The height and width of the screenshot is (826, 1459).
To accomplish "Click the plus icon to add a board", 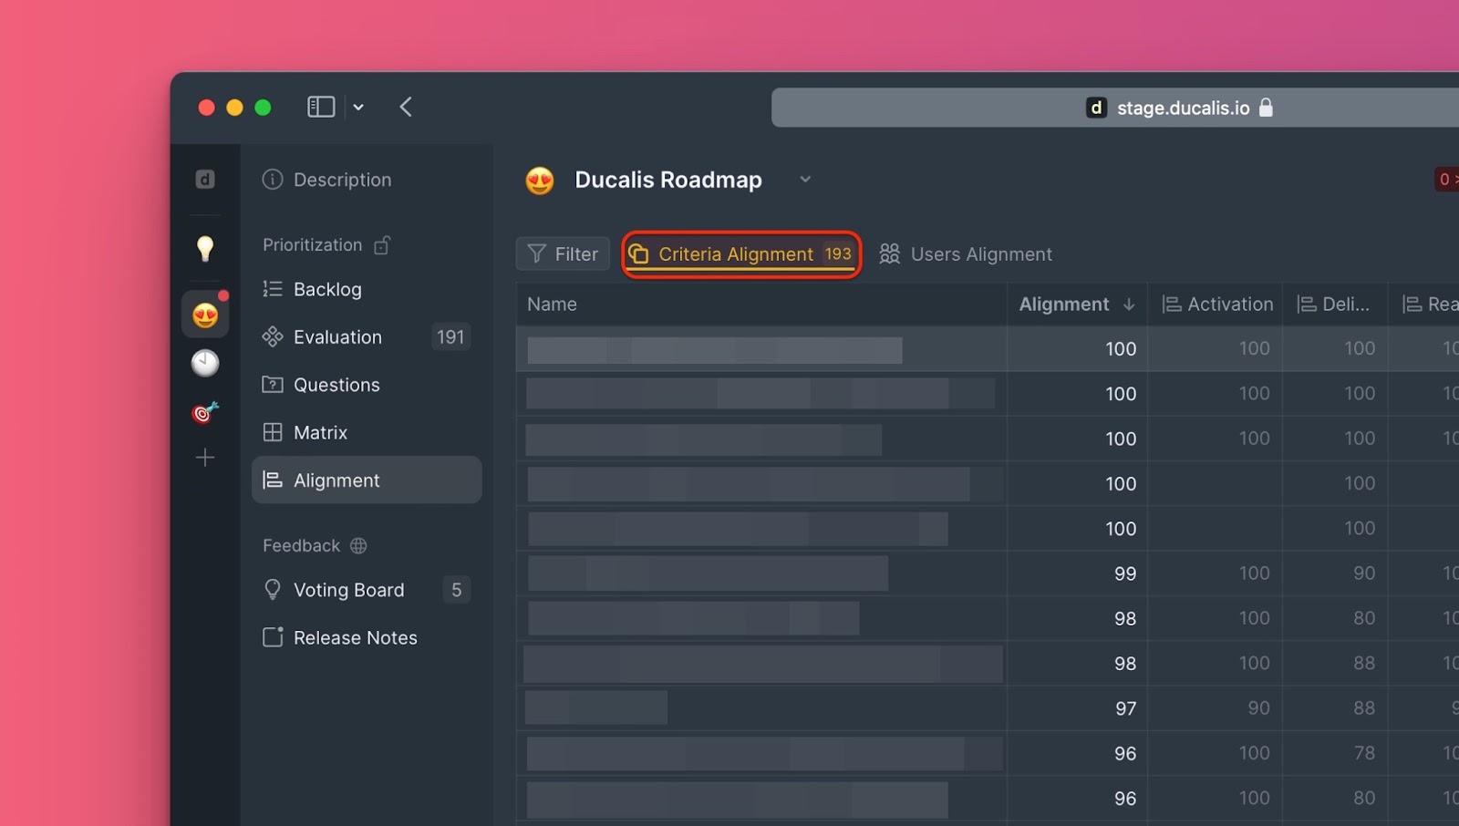I will pyautogui.click(x=205, y=458).
